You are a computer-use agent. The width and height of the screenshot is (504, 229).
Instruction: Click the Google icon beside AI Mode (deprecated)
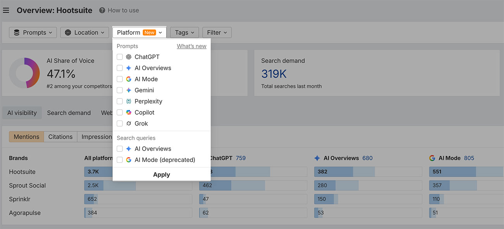[129, 160]
